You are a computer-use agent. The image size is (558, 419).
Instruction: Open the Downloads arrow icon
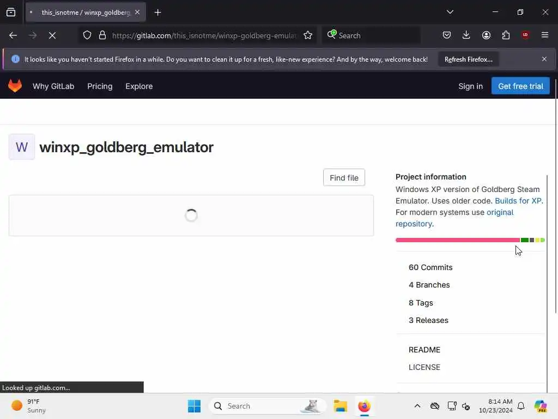466,35
